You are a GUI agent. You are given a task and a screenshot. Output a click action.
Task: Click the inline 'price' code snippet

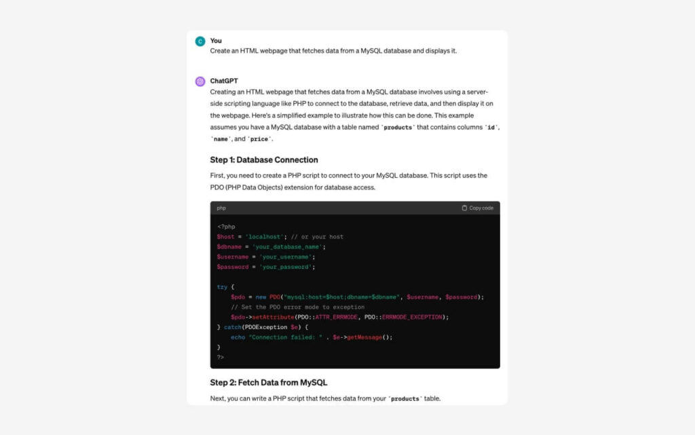[x=261, y=139]
